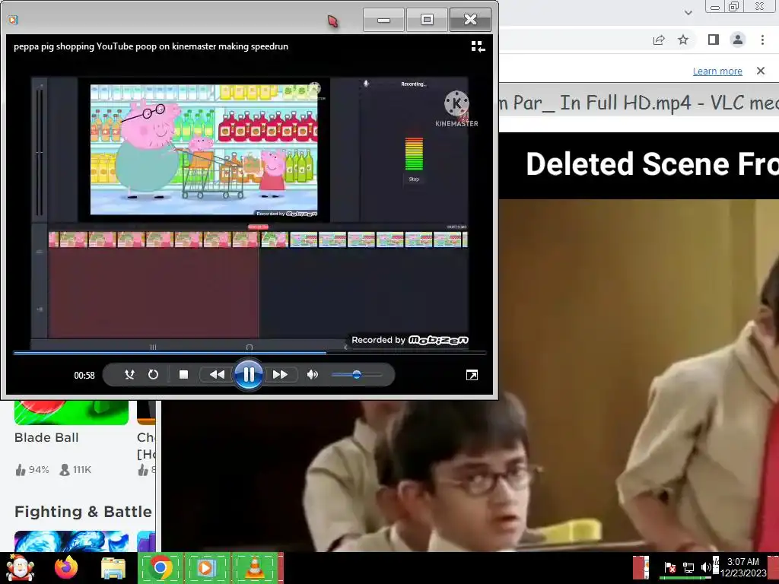Click the system tray volume icon
Screen dimensions: 779x584
706,567
